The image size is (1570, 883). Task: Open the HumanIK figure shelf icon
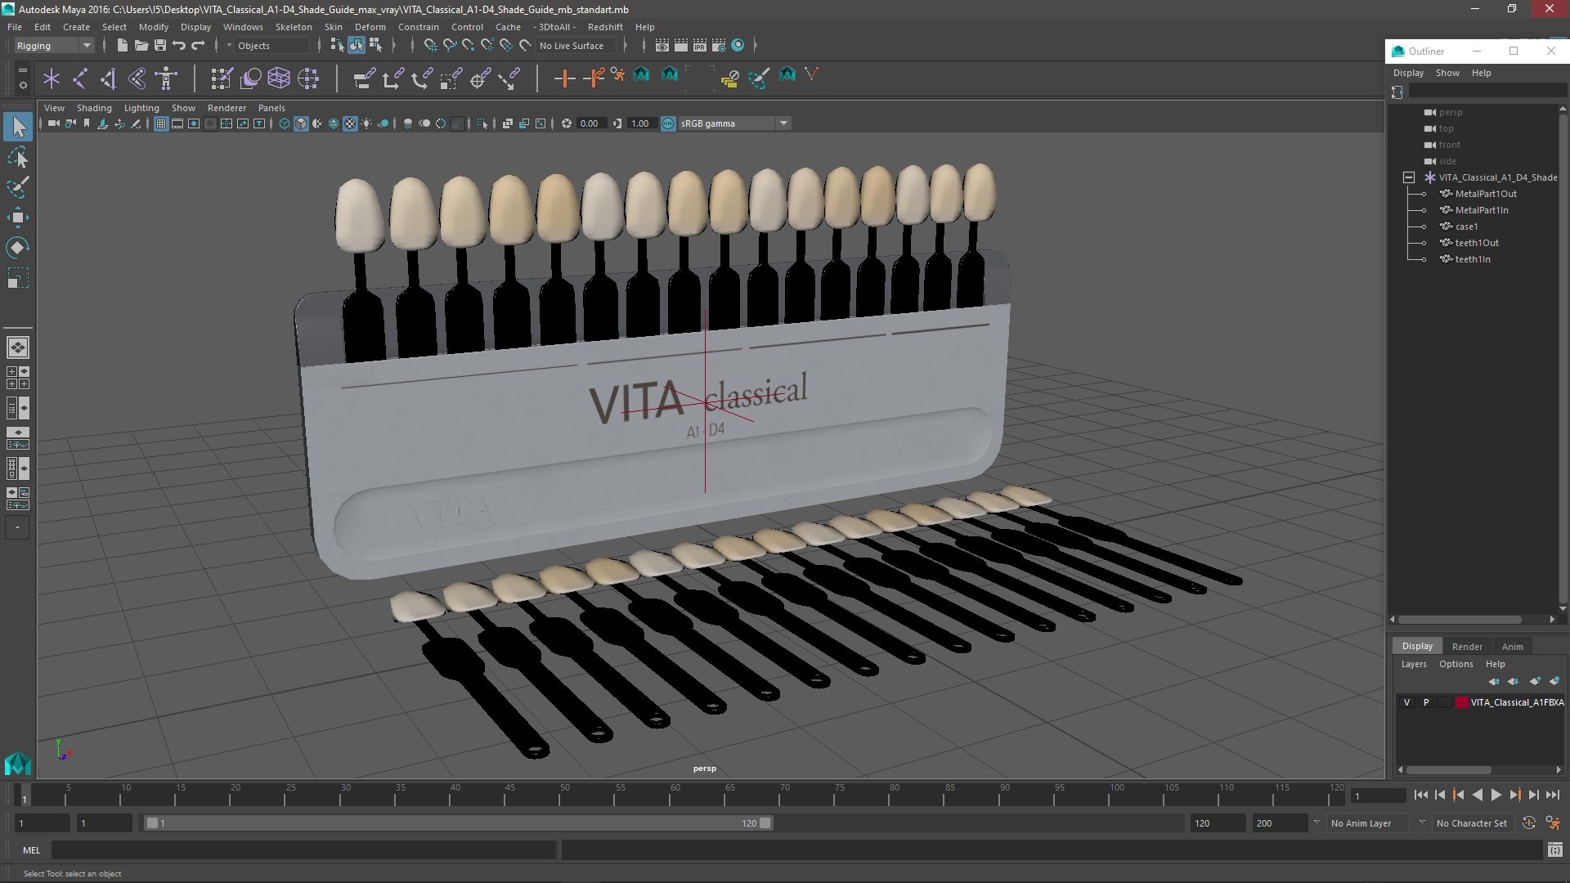pos(166,78)
